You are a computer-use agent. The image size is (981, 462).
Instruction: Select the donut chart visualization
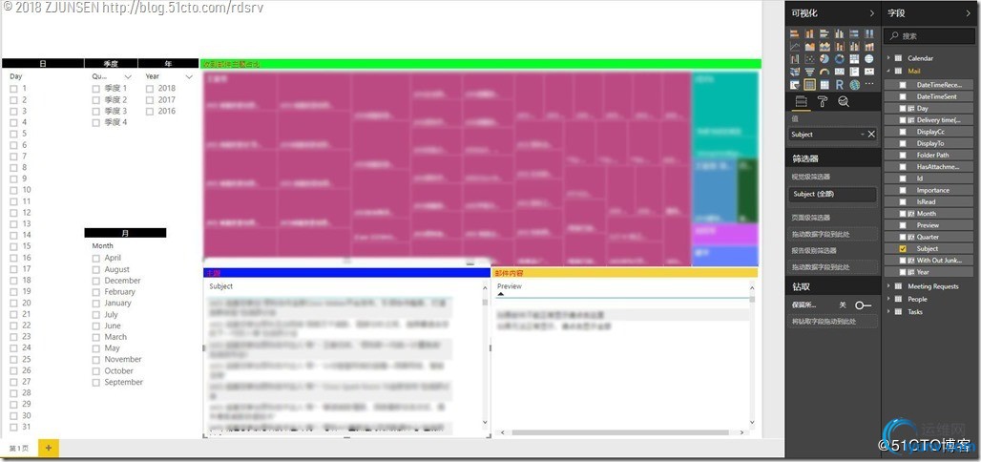(x=840, y=59)
